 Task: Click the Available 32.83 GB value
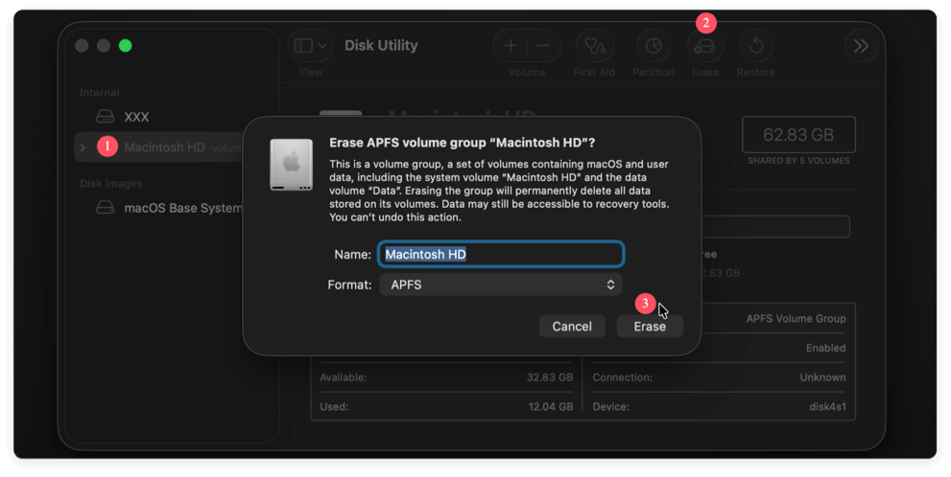click(550, 377)
